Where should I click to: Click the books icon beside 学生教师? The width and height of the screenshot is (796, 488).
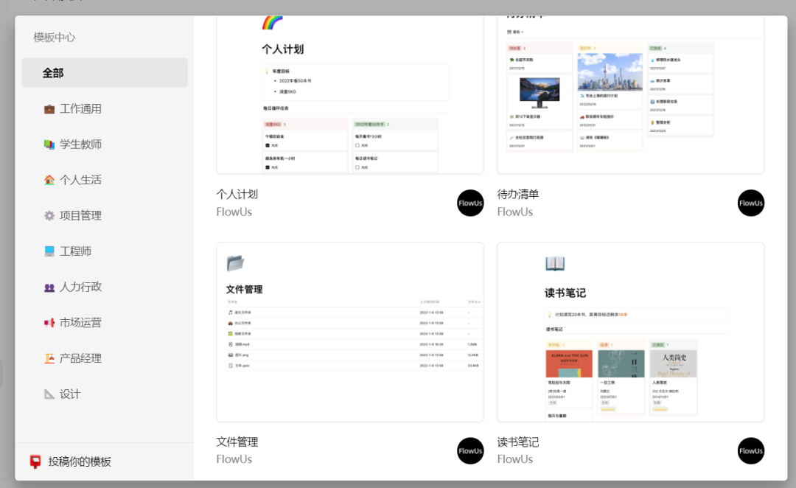[49, 144]
